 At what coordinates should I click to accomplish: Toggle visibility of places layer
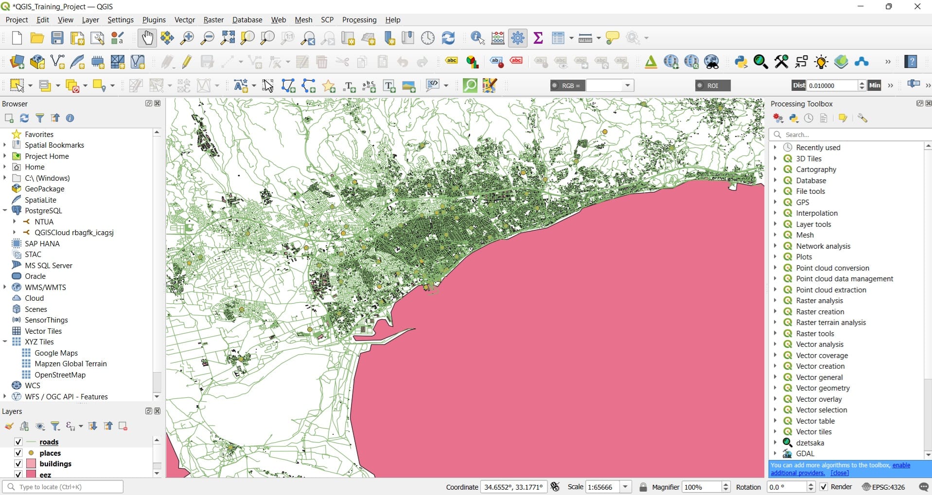point(18,453)
